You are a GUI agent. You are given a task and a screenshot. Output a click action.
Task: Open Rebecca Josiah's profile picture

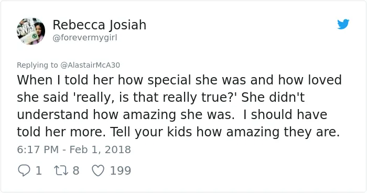[x=31, y=31]
